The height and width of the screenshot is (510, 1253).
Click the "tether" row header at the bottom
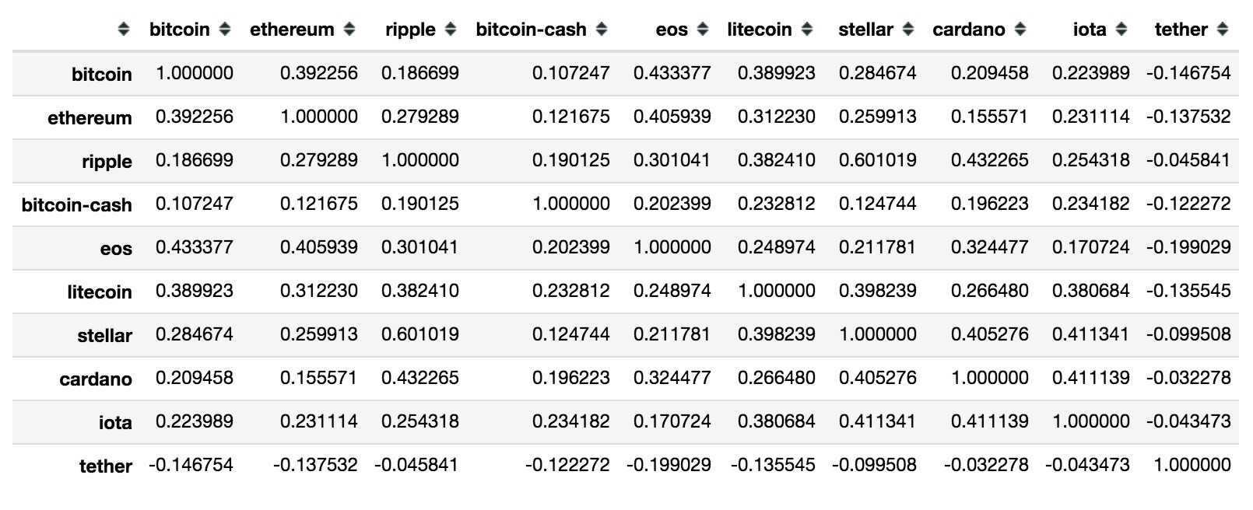point(106,466)
